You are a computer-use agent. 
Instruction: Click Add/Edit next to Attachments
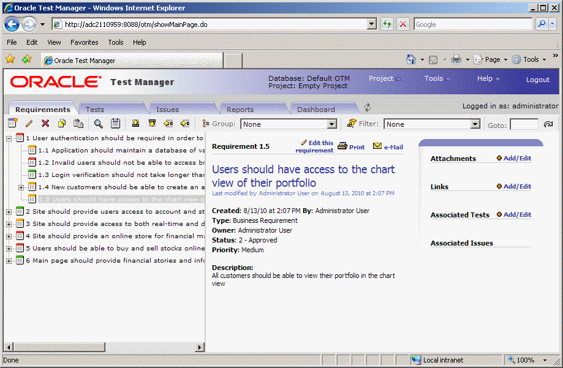point(514,158)
